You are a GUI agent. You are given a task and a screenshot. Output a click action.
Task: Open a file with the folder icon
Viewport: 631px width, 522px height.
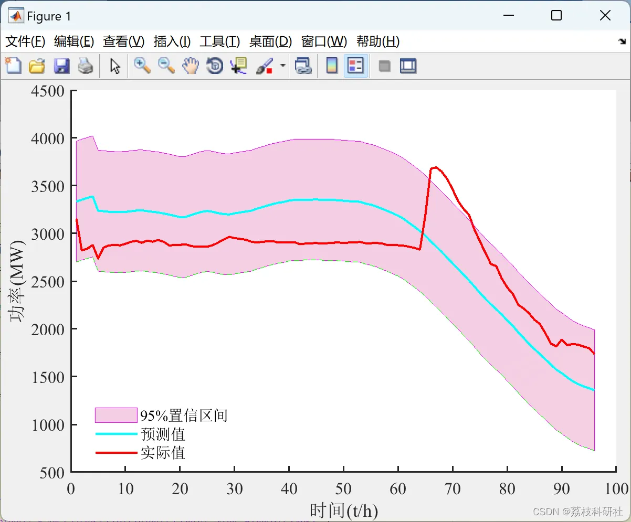(x=37, y=66)
